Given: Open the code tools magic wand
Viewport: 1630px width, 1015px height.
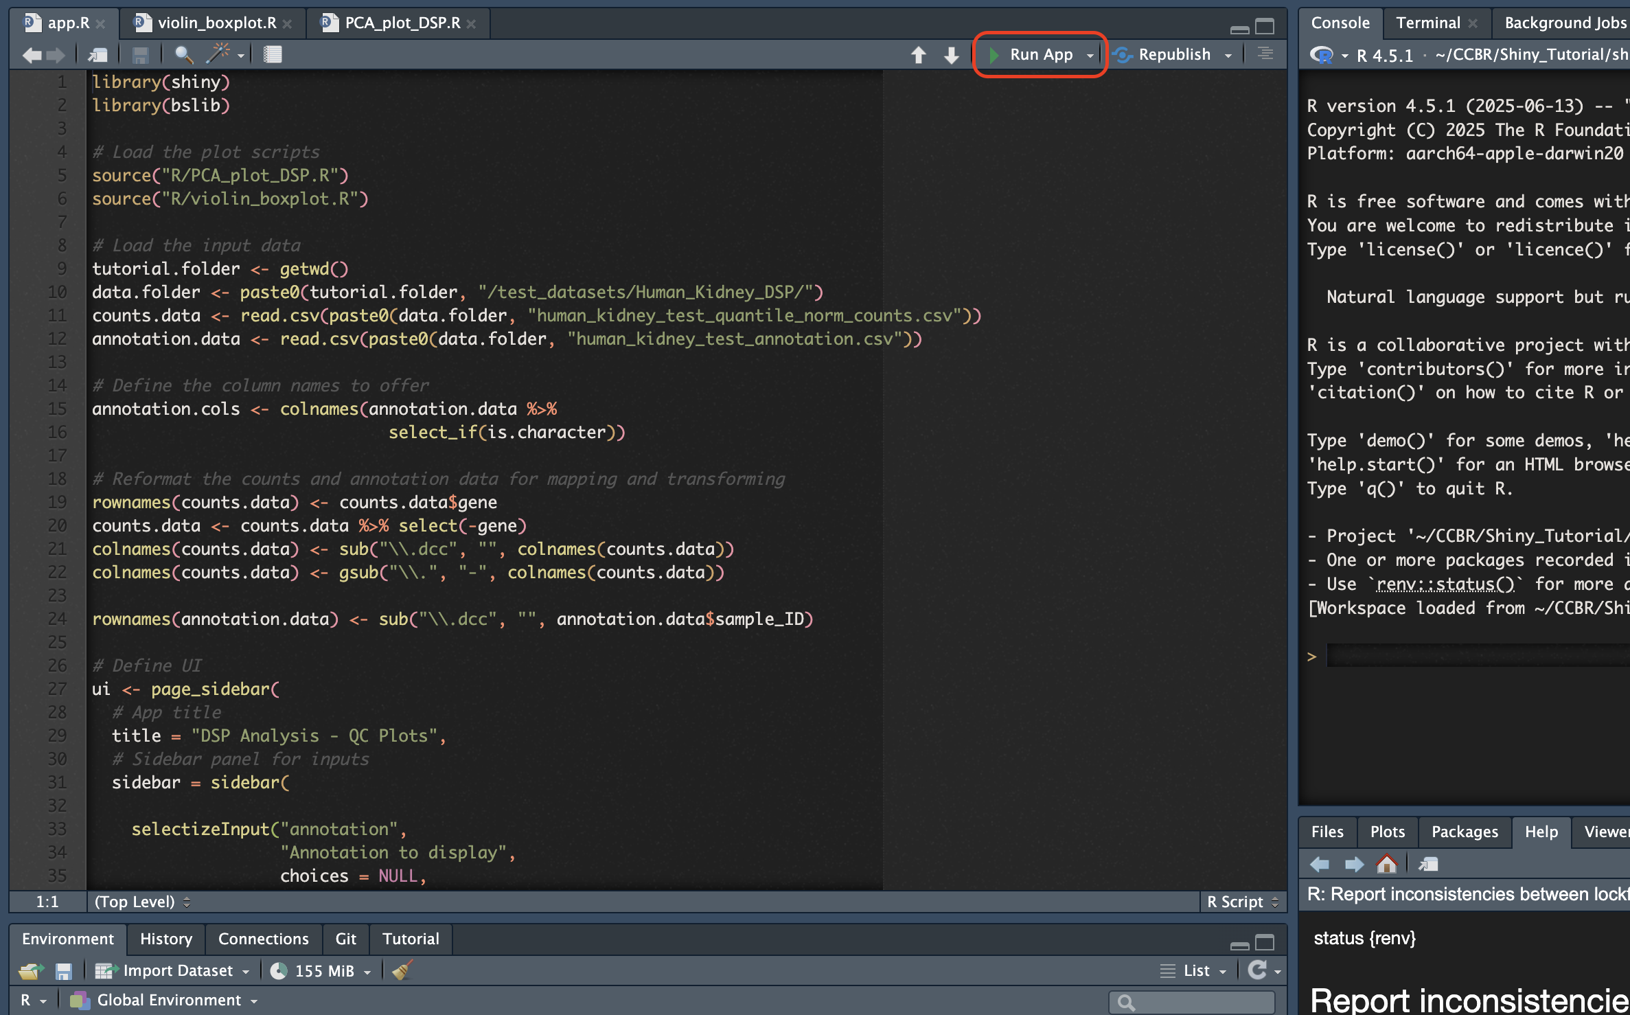Looking at the screenshot, I should (218, 54).
